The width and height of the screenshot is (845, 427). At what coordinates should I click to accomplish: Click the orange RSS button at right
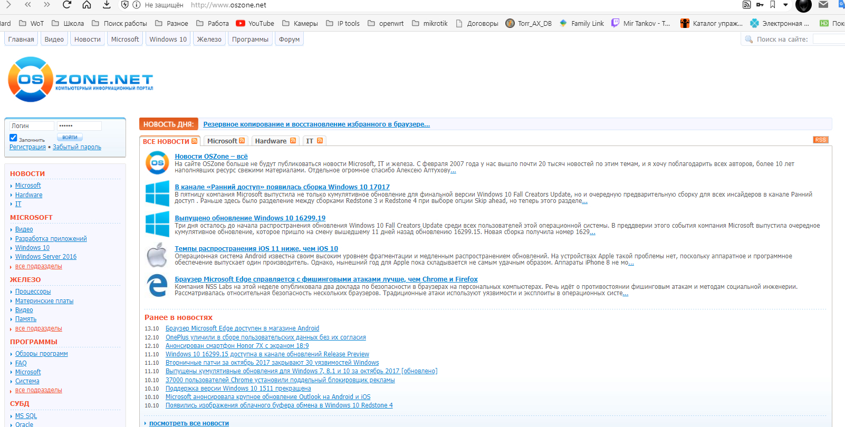pyautogui.click(x=821, y=140)
